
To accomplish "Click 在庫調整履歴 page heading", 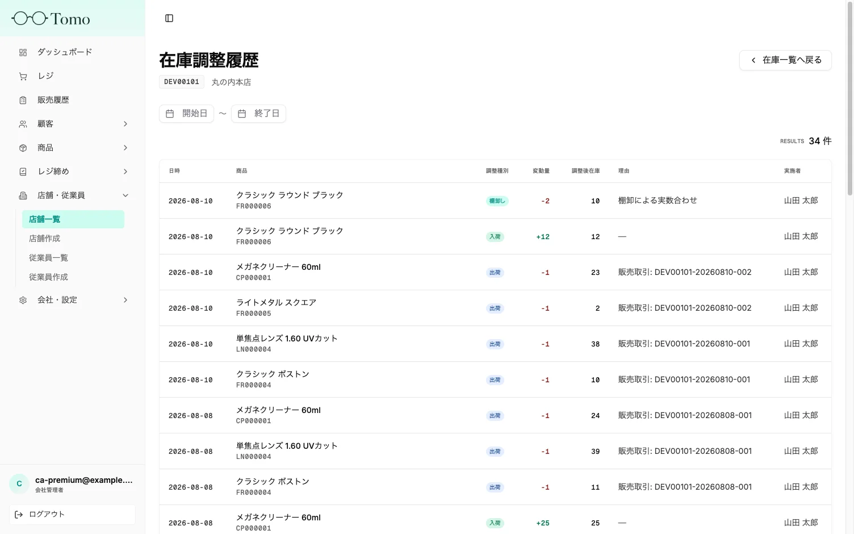I will [209, 60].
